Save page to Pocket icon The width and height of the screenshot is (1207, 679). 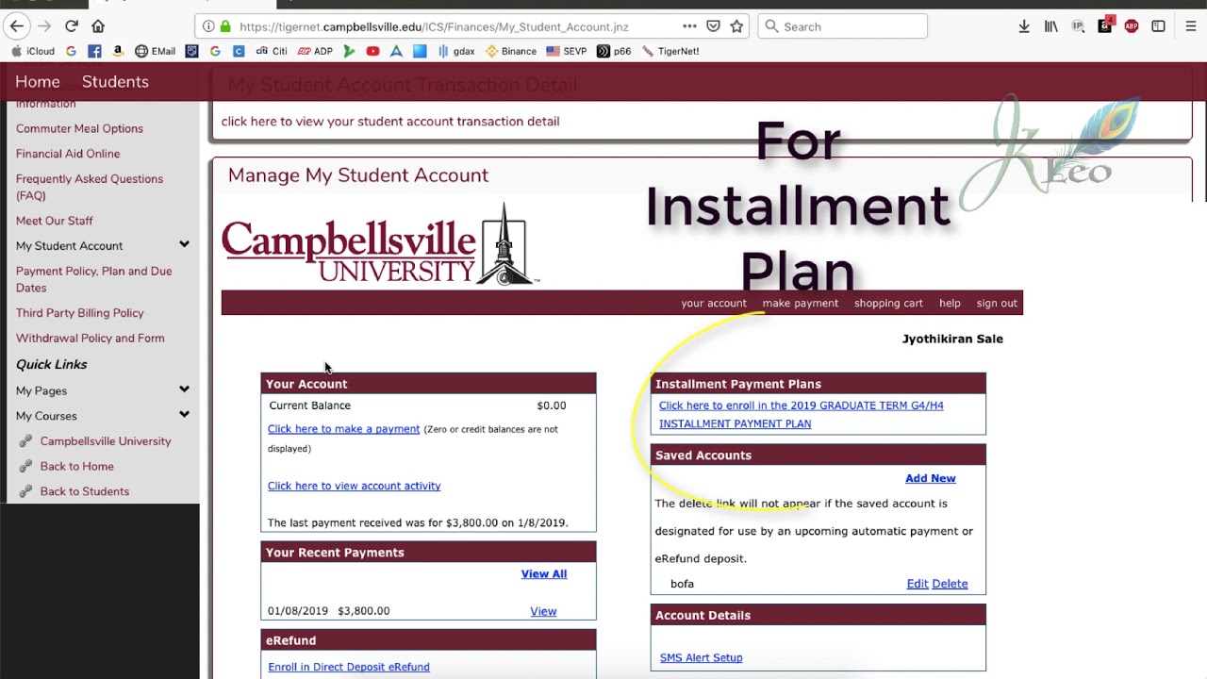tap(713, 26)
